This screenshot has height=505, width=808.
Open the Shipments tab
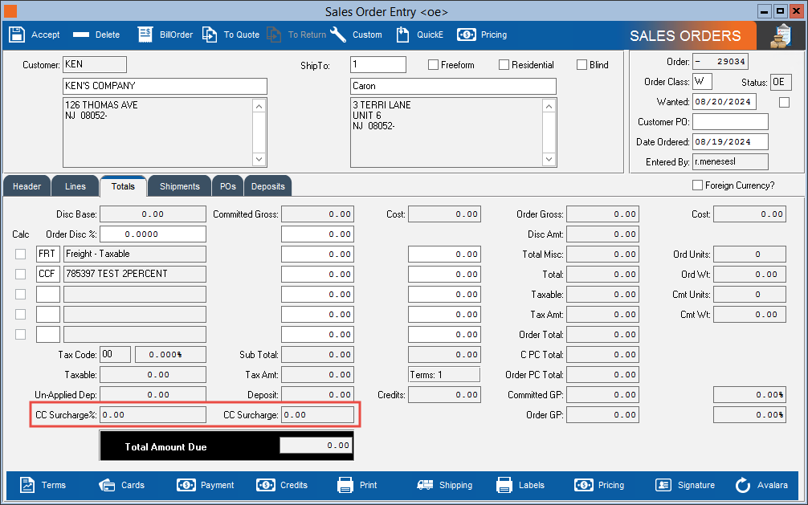click(179, 186)
